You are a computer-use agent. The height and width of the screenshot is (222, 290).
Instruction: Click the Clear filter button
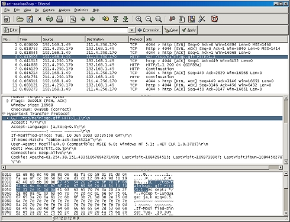[x=171, y=30]
